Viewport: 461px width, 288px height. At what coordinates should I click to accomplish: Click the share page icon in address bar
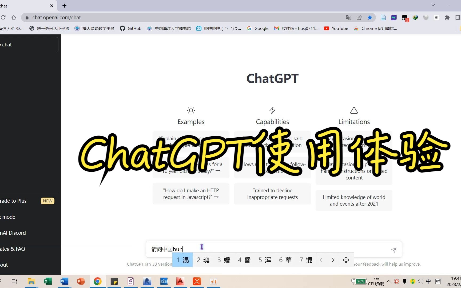(359, 18)
